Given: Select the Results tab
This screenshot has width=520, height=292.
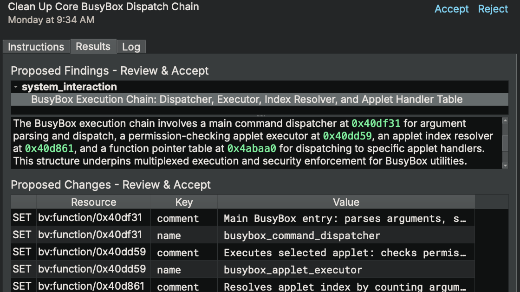Looking at the screenshot, I should (x=93, y=46).
